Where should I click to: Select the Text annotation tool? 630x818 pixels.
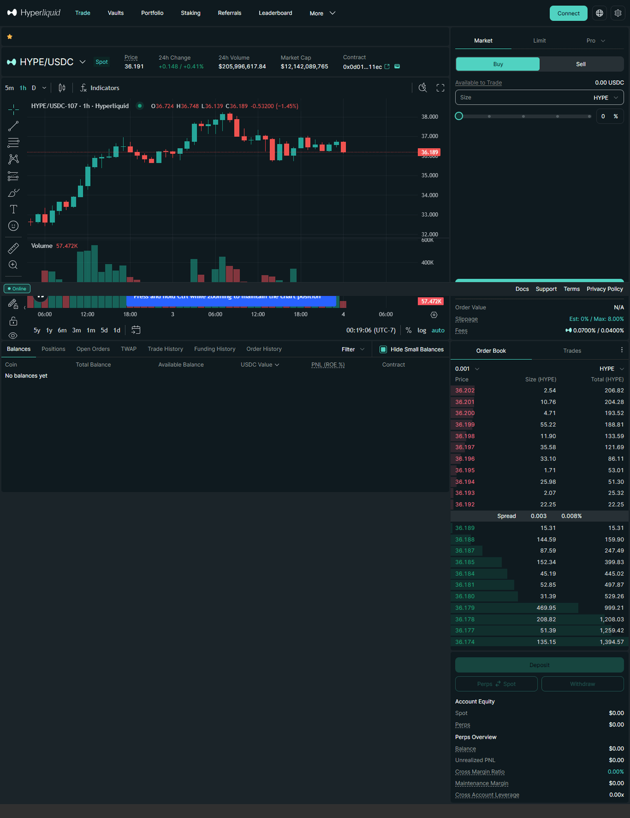13,209
